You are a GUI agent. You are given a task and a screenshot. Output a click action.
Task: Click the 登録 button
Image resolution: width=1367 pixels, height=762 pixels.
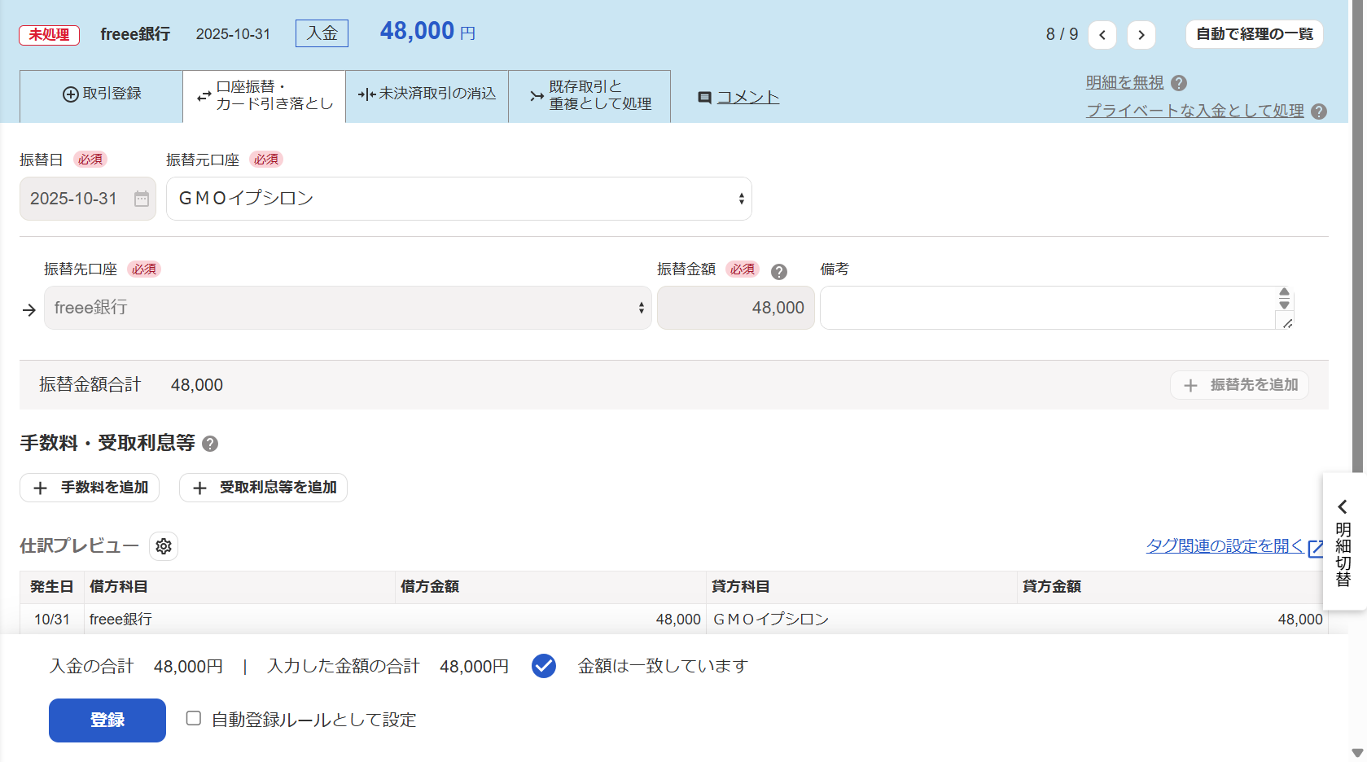click(107, 720)
